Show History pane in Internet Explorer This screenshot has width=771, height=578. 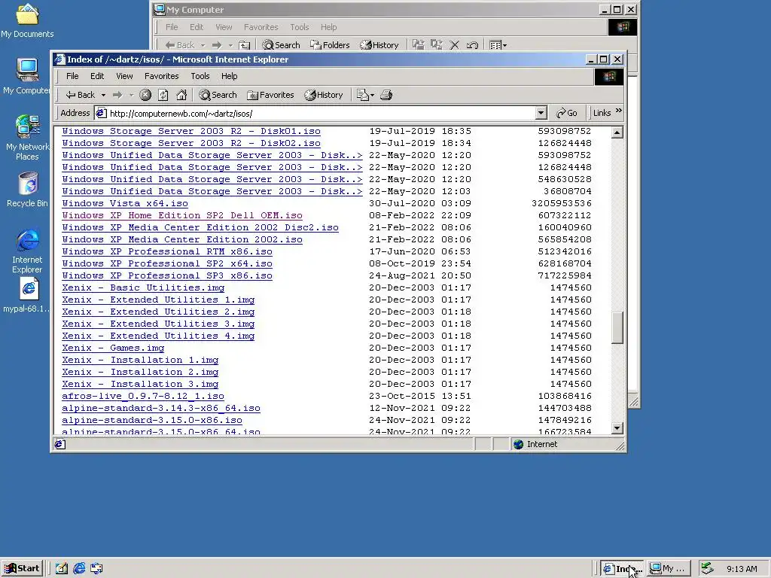point(324,95)
